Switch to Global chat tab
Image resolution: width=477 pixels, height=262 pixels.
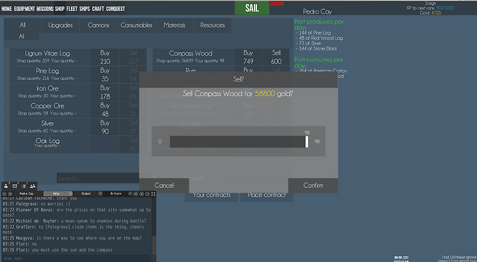coord(85,194)
